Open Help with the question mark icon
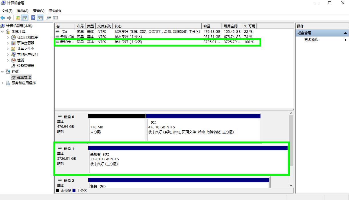The height and width of the screenshot is (200, 349). [33, 18]
